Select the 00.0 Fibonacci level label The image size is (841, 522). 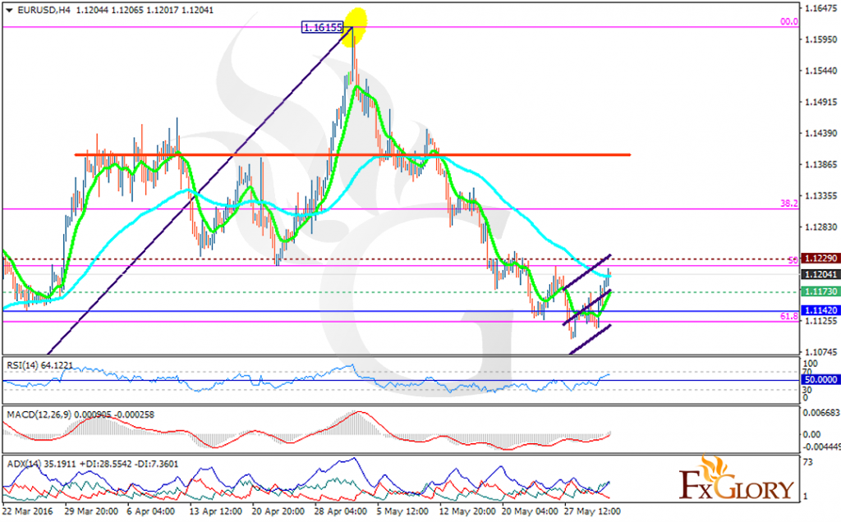click(x=789, y=22)
